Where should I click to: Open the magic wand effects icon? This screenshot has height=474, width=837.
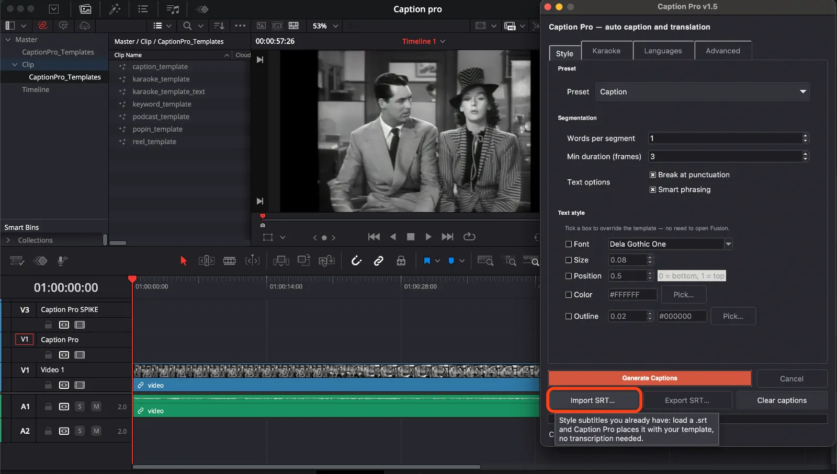115,9
